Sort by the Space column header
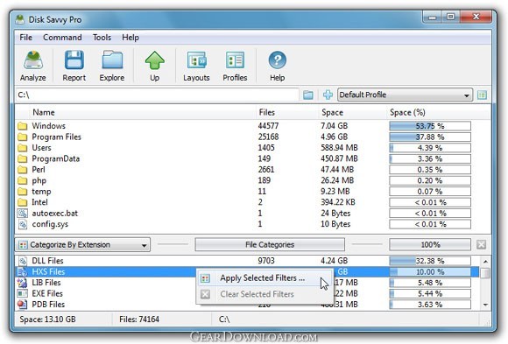This screenshot has height=344, width=508. (x=332, y=113)
